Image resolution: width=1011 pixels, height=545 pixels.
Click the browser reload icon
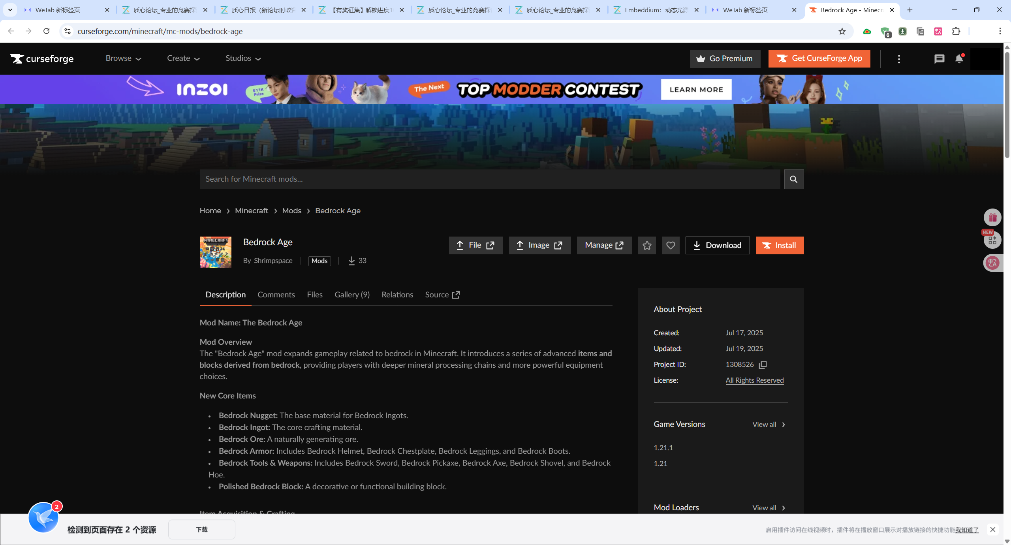tap(46, 31)
